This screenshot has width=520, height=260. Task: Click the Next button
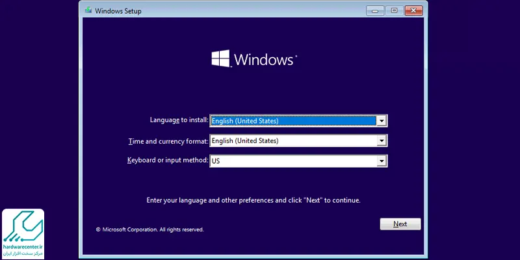tap(400, 224)
